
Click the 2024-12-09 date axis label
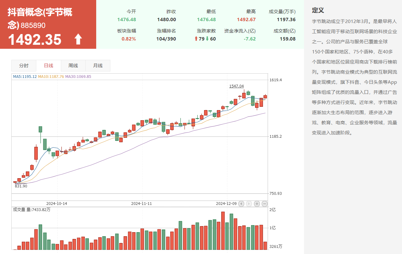pos(227,203)
